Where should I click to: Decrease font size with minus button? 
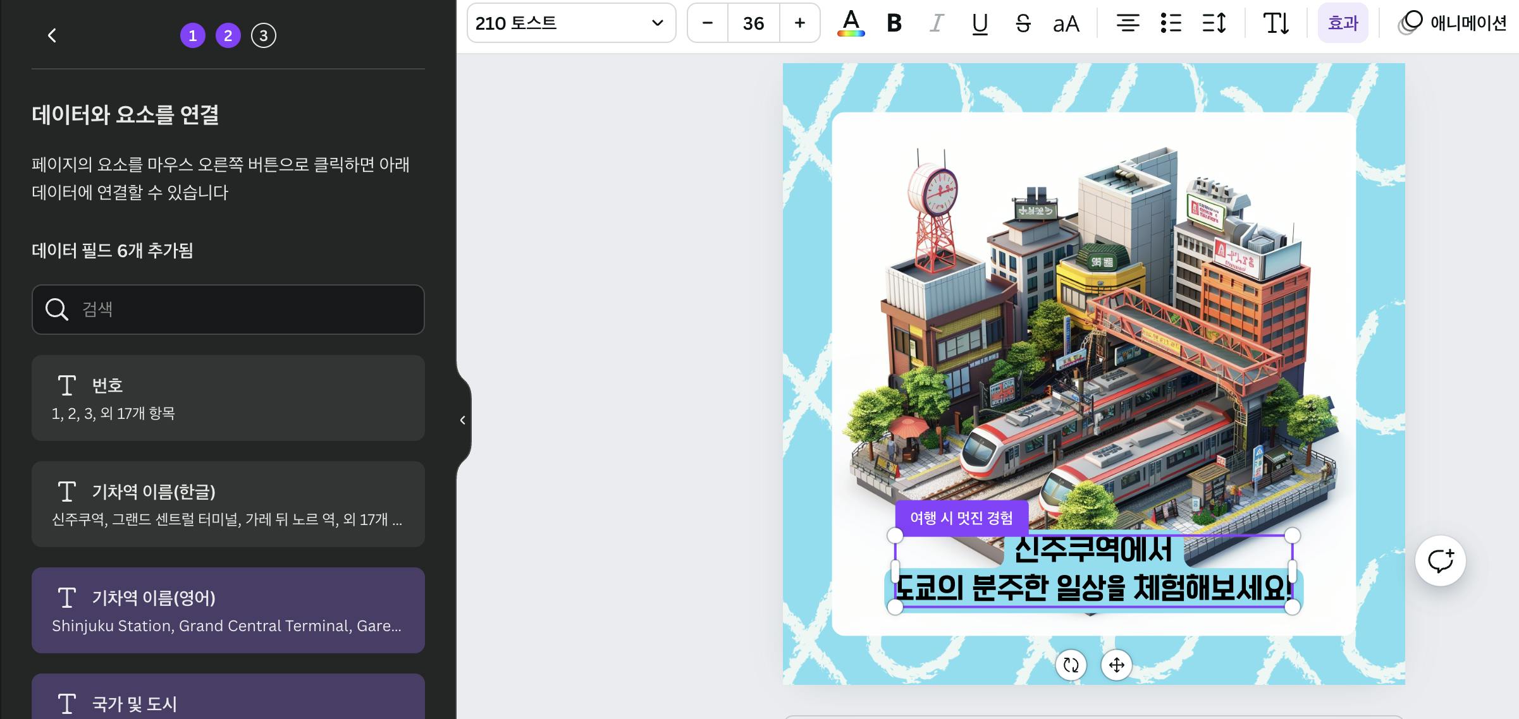click(708, 23)
